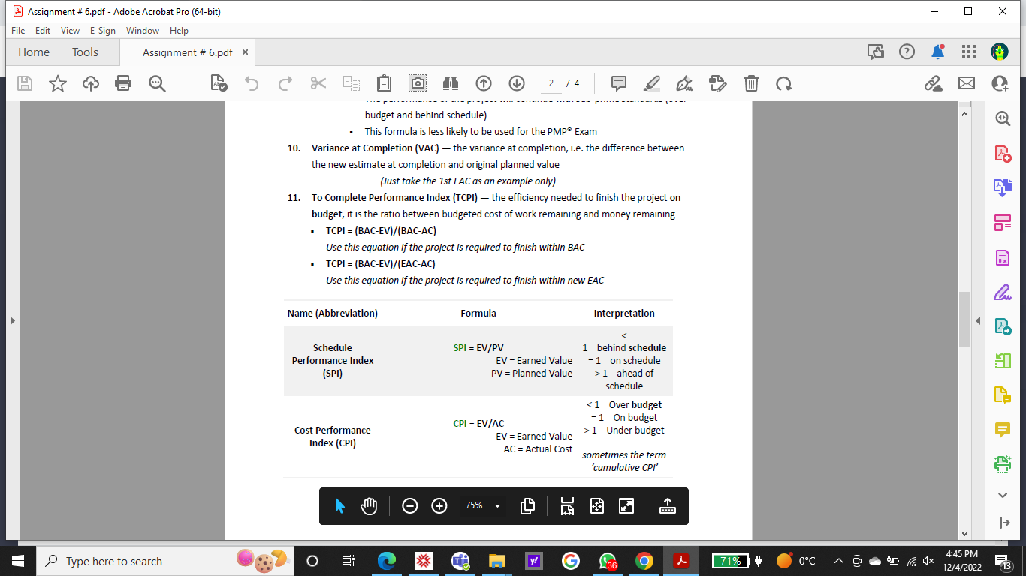The width and height of the screenshot is (1026, 576).
Task: Upload the file to cloud storage
Action: coord(90,83)
